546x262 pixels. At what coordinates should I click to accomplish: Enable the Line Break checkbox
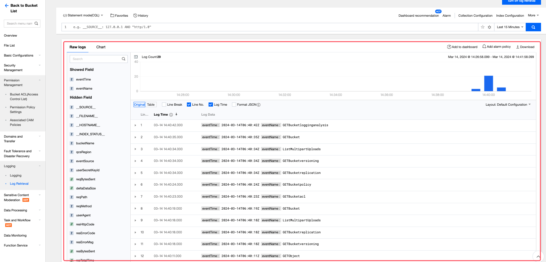[x=164, y=105]
